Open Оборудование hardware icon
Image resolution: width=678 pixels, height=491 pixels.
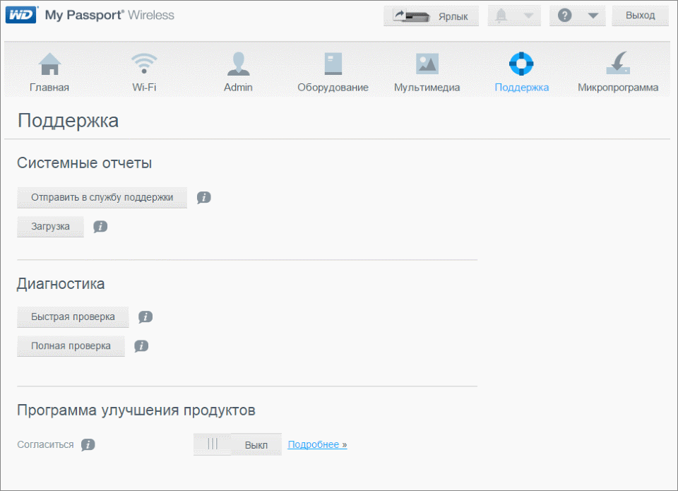tap(333, 64)
